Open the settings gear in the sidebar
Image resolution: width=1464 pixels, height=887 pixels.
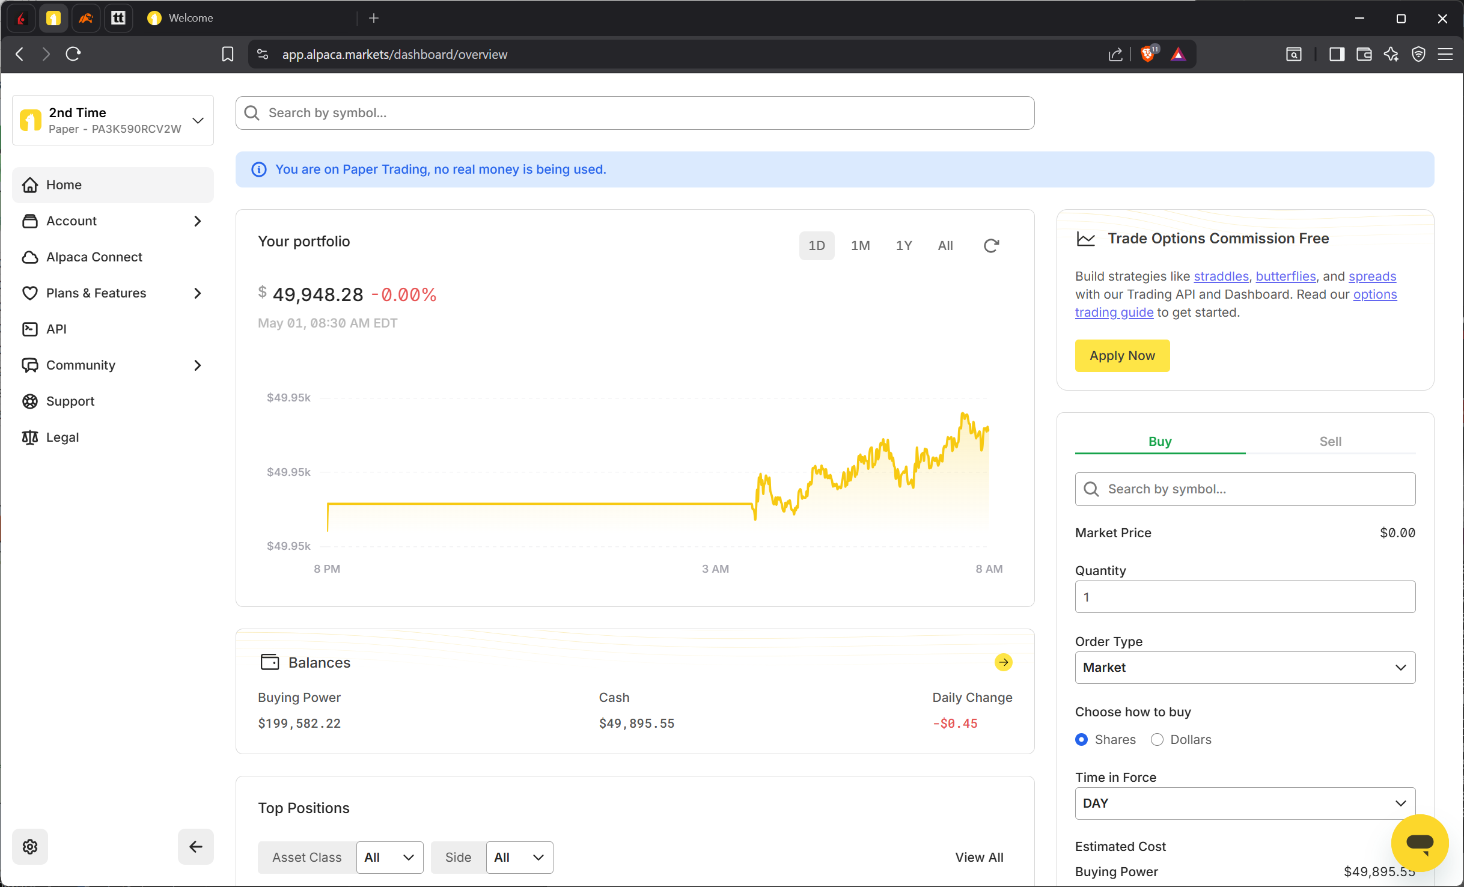point(30,847)
